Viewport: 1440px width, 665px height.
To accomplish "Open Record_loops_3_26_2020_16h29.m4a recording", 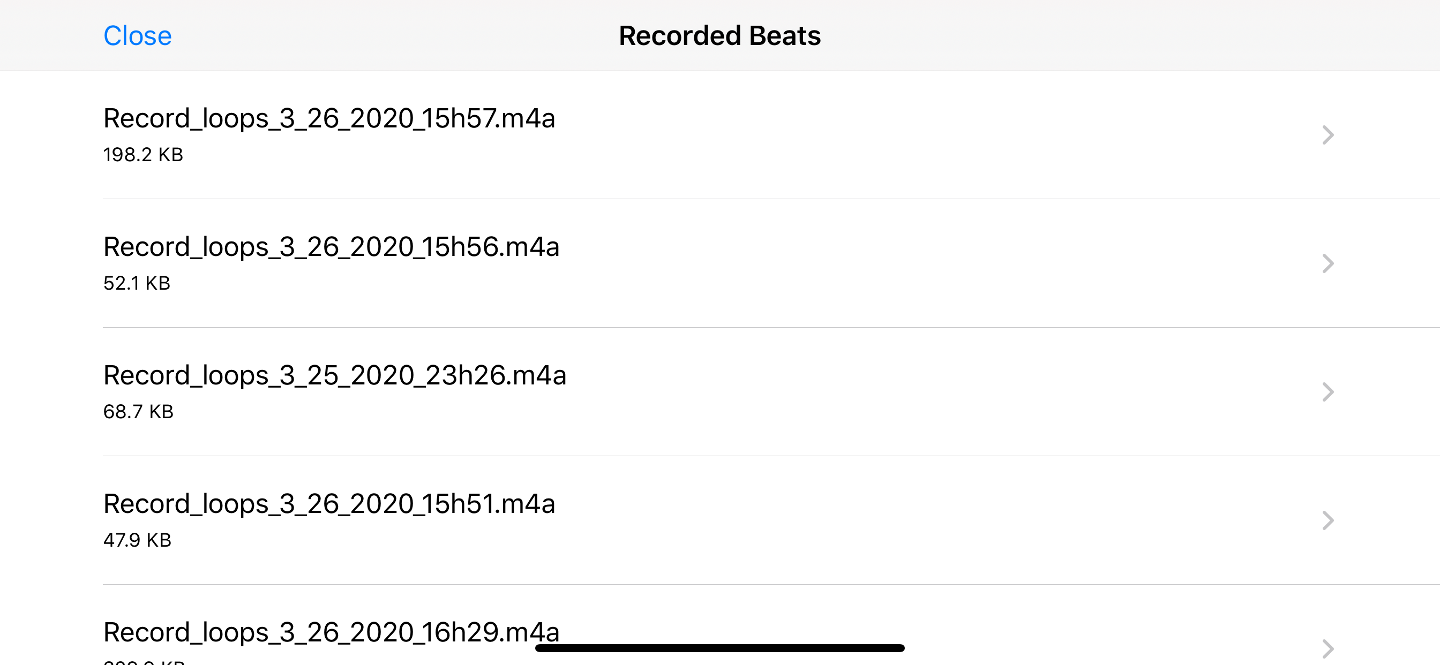I will (331, 632).
